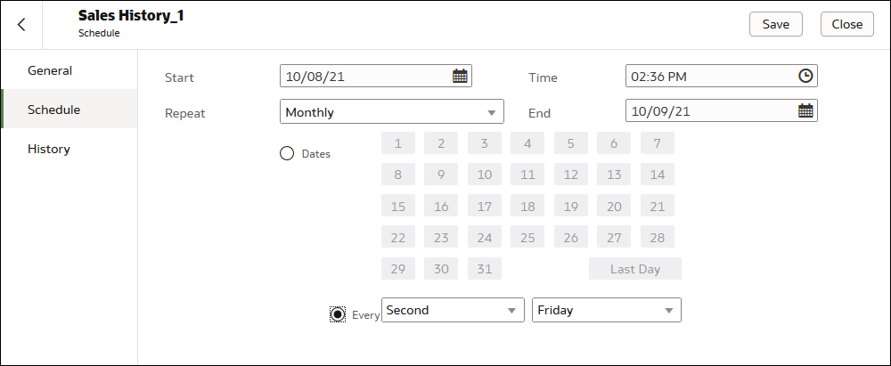The image size is (891, 366).
Task: Click the back arrow icon
Action: [21, 24]
